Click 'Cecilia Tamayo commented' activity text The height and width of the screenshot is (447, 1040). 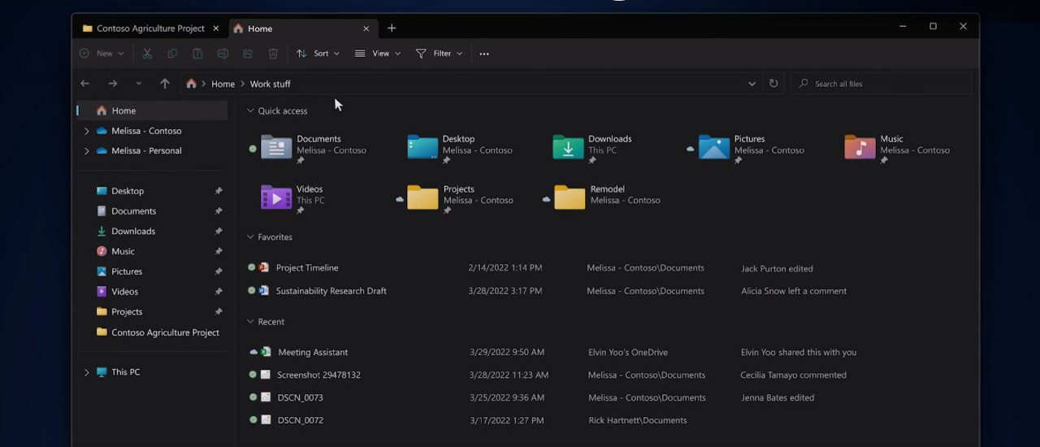pyautogui.click(x=793, y=375)
